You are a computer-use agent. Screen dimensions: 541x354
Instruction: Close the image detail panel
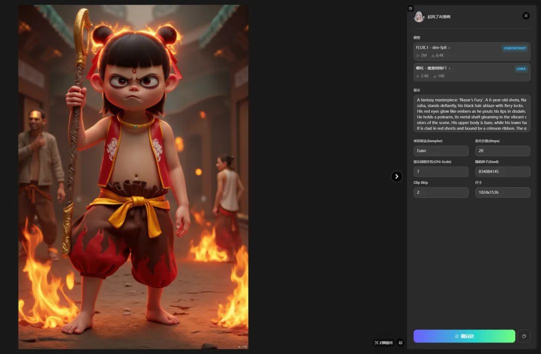526,16
